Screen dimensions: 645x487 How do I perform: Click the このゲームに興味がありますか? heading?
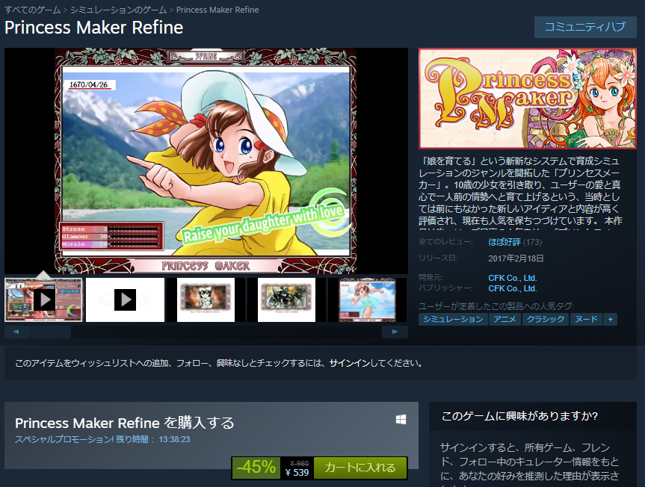(x=519, y=416)
